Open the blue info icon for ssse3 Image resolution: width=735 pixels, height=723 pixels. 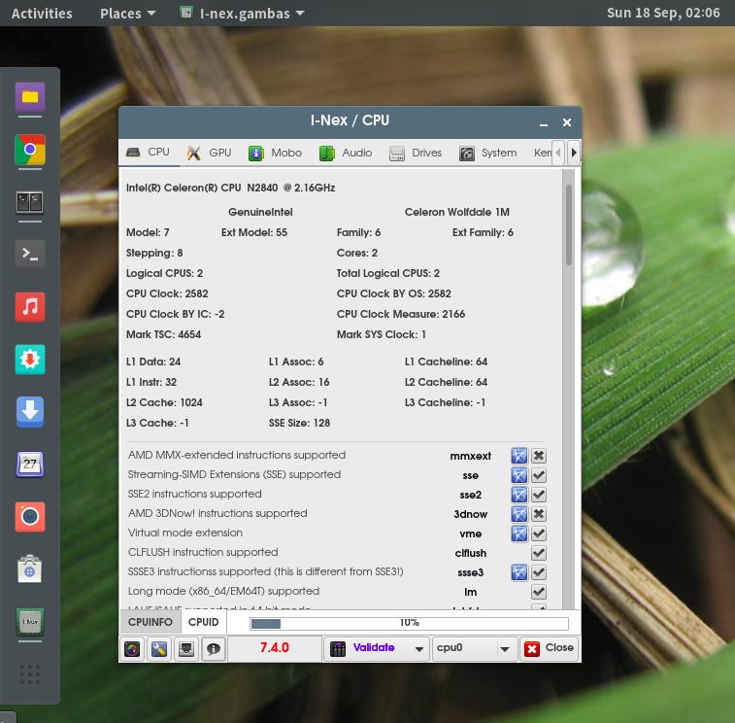tap(519, 572)
